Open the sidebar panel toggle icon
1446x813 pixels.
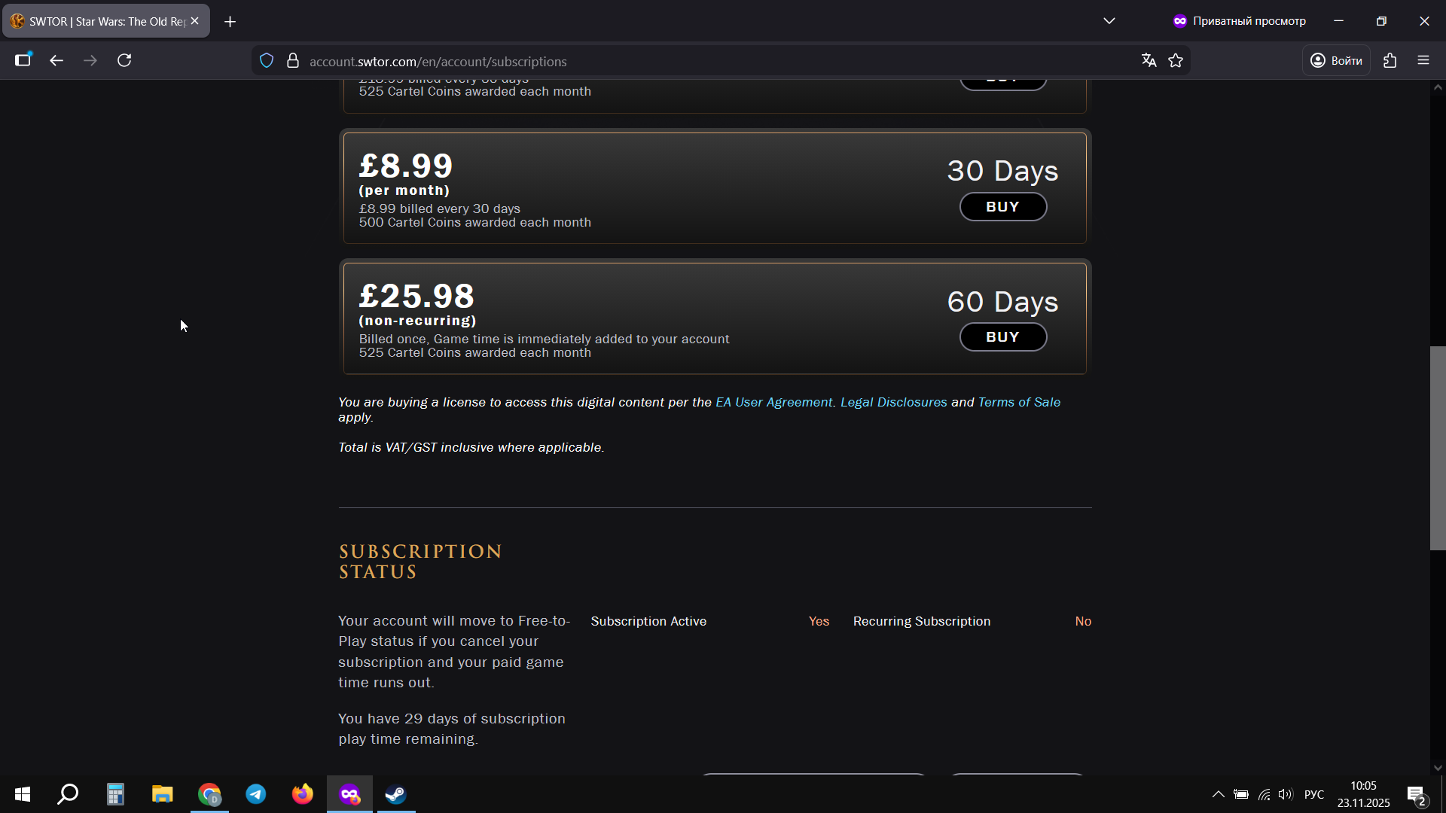(23, 60)
